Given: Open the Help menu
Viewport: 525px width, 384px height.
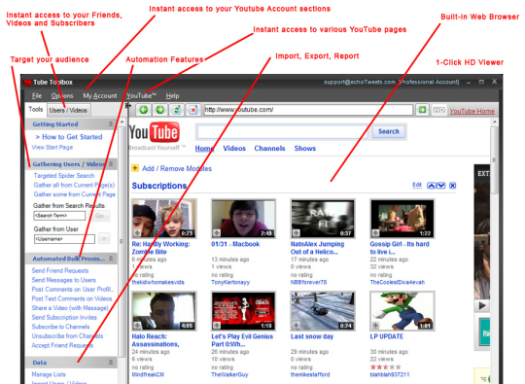Looking at the screenshot, I should click(x=172, y=95).
